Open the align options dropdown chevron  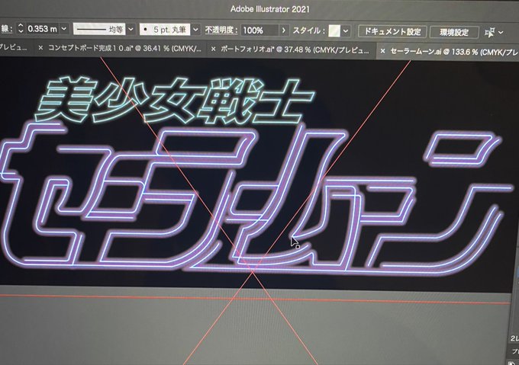click(501, 32)
